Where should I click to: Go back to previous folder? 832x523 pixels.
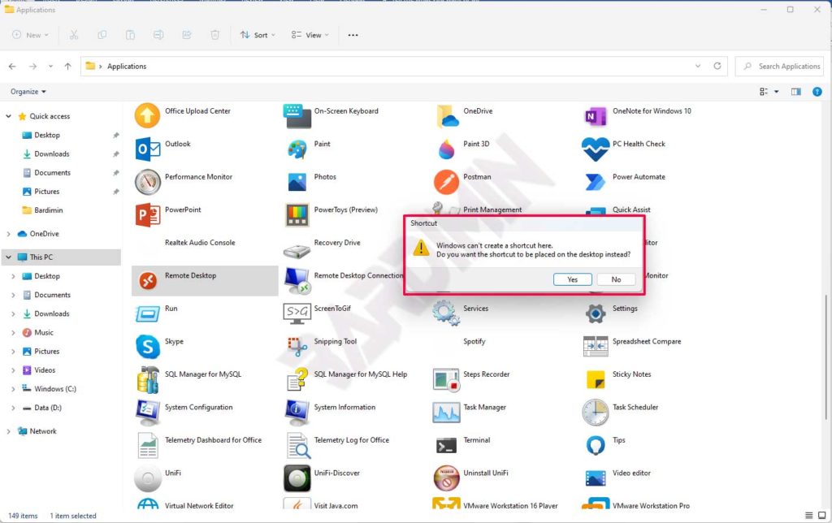click(x=12, y=67)
